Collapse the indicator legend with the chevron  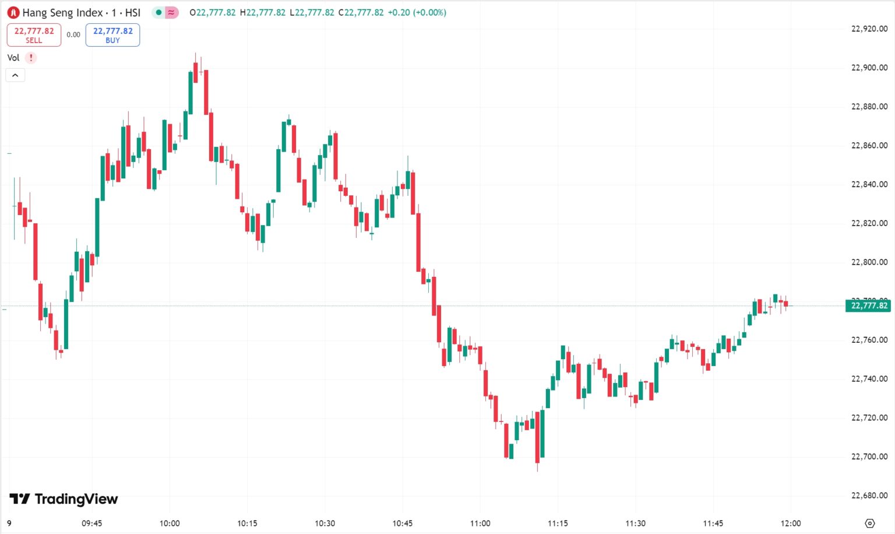tap(15, 75)
